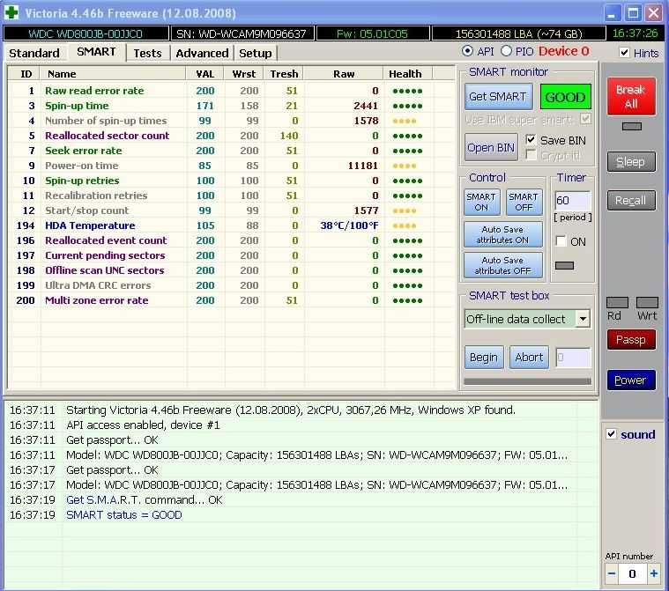Viewport: 669px width, 591px height.
Task: Click the Name column header
Action: click(113, 74)
